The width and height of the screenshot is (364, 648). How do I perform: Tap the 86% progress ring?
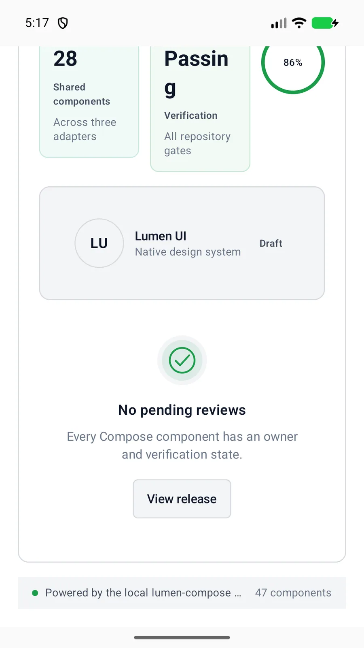coord(293,62)
